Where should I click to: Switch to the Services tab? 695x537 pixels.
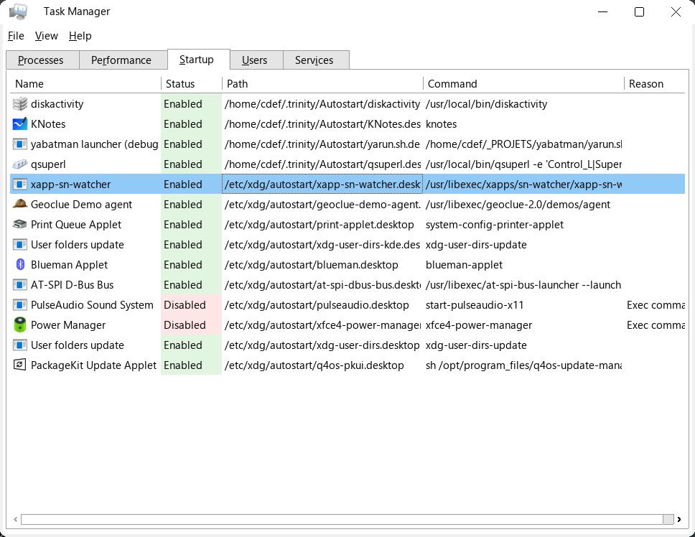point(316,60)
